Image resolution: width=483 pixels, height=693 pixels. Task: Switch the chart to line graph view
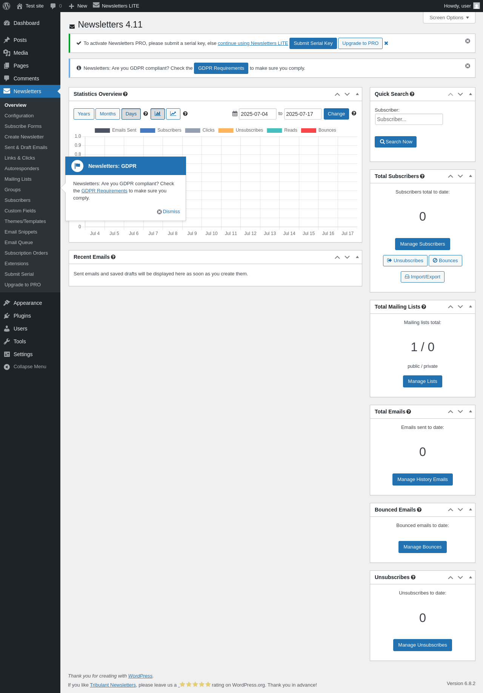tap(173, 114)
